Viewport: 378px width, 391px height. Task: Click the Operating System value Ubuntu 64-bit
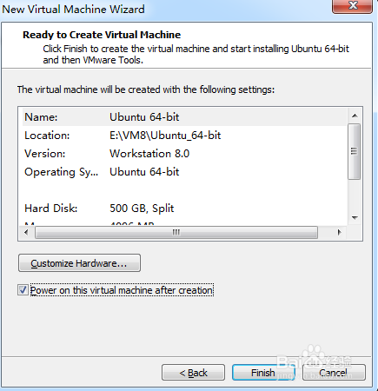coord(144,172)
